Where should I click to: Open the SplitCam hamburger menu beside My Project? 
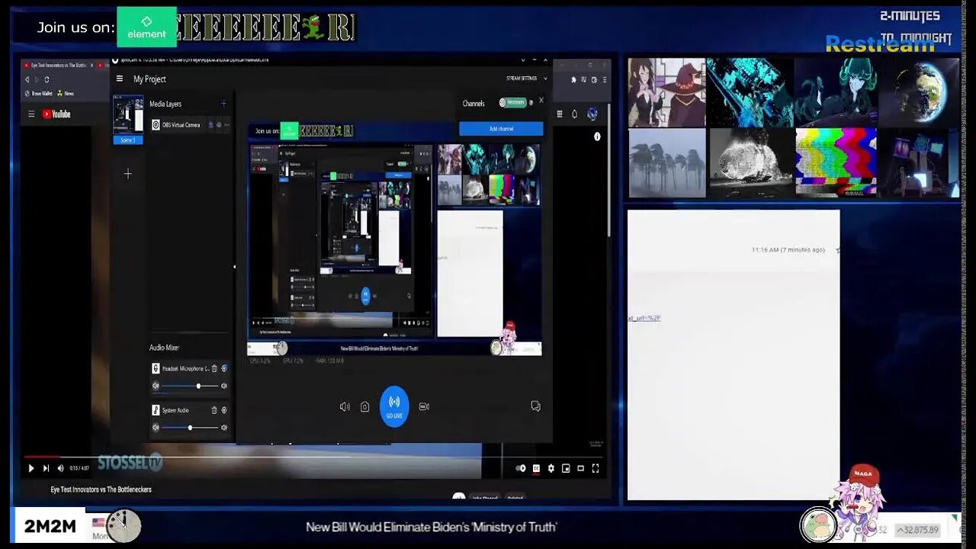point(120,79)
